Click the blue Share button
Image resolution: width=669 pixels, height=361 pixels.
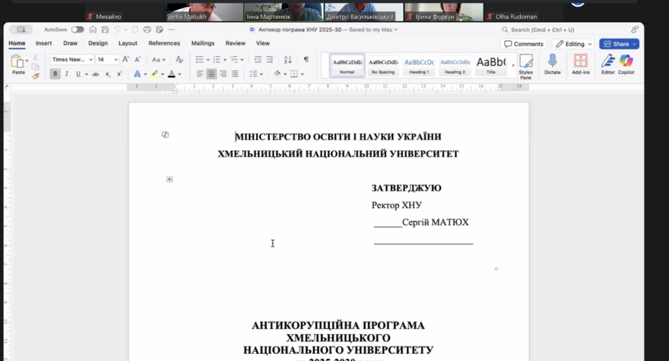(x=619, y=44)
